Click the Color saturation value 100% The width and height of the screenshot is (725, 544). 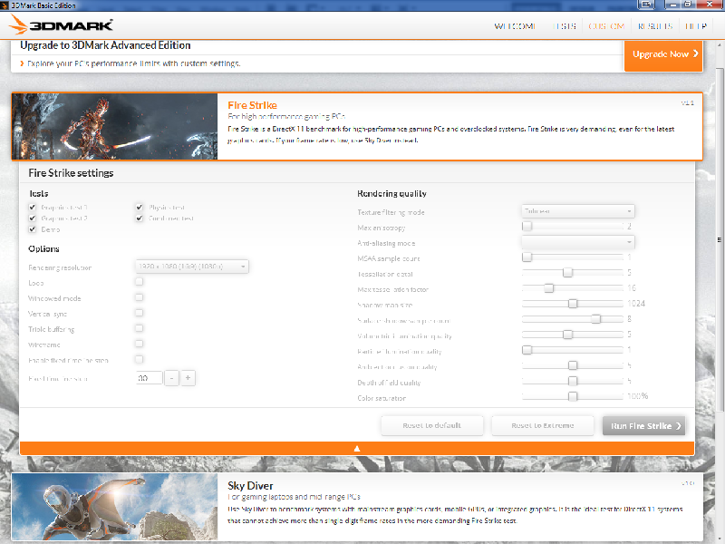638,396
